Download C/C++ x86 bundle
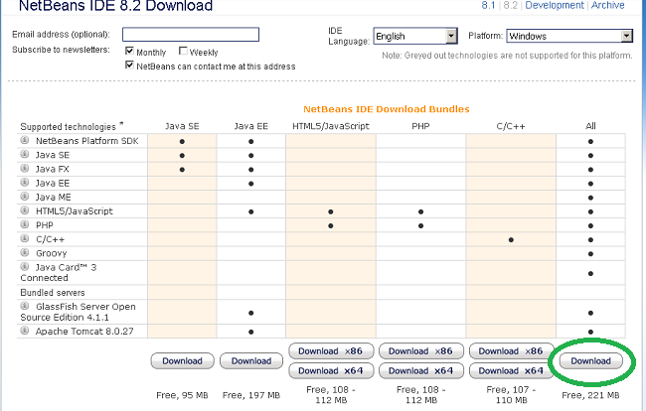 tap(511, 350)
